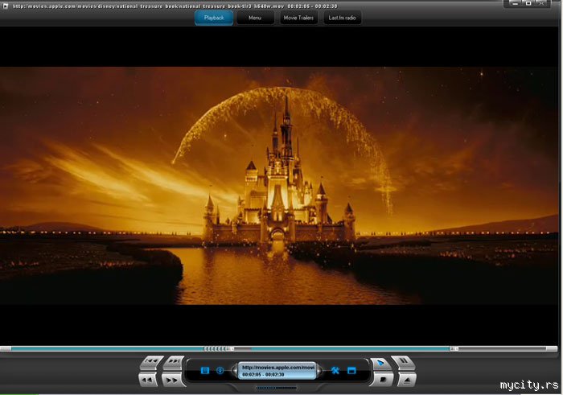Click the marker near seek bar's right end
This screenshot has width=563, height=395.
(x=454, y=348)
